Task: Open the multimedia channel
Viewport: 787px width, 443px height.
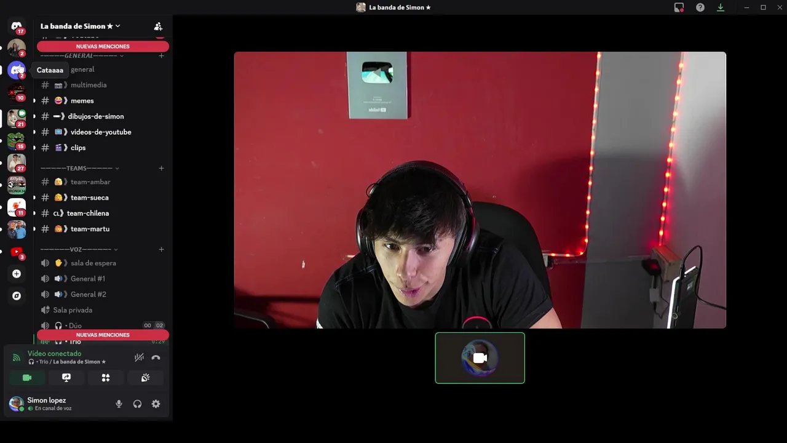Action: point(103,85)
